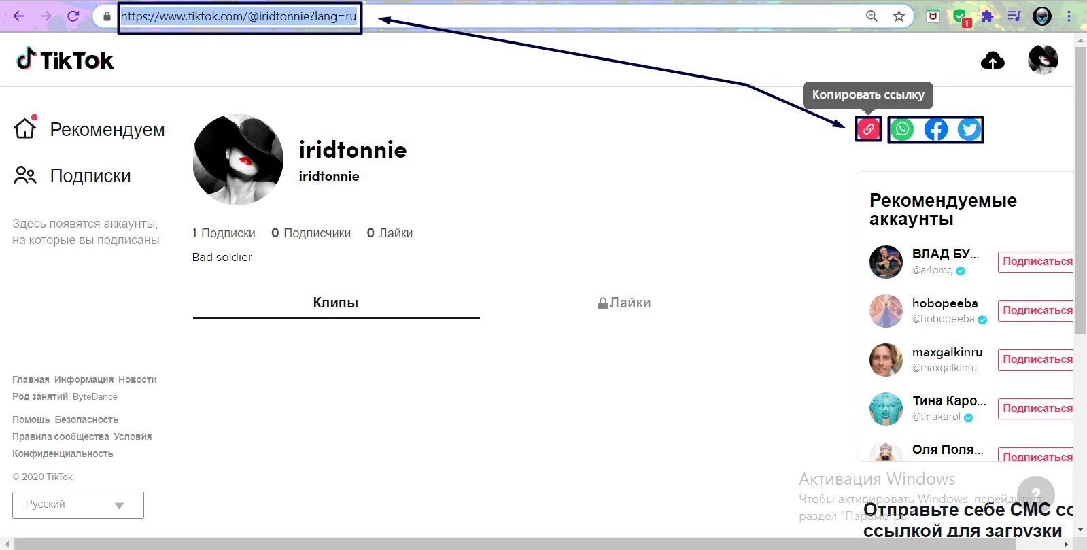Click the scrollbar down arrow

click(x=1080, y=529)
